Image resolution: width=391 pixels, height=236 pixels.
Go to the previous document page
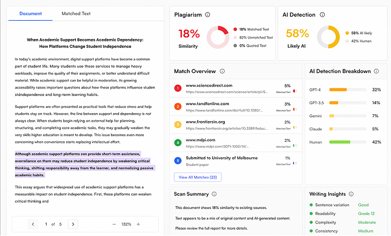point(33,224)
